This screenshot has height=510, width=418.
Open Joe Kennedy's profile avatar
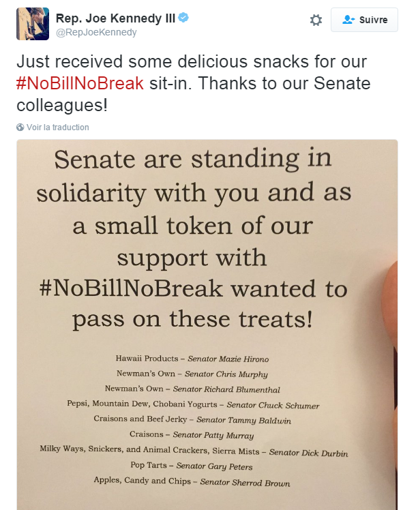[x=32, y=24]
